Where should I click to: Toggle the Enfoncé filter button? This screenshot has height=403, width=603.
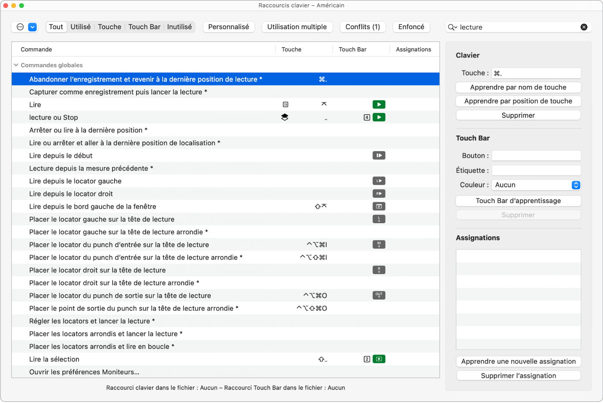(411, 27)
